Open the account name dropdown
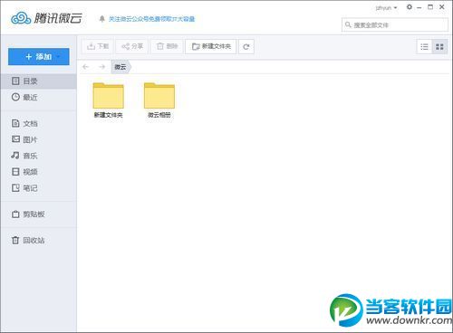453x333 pixels. [386, 8]
